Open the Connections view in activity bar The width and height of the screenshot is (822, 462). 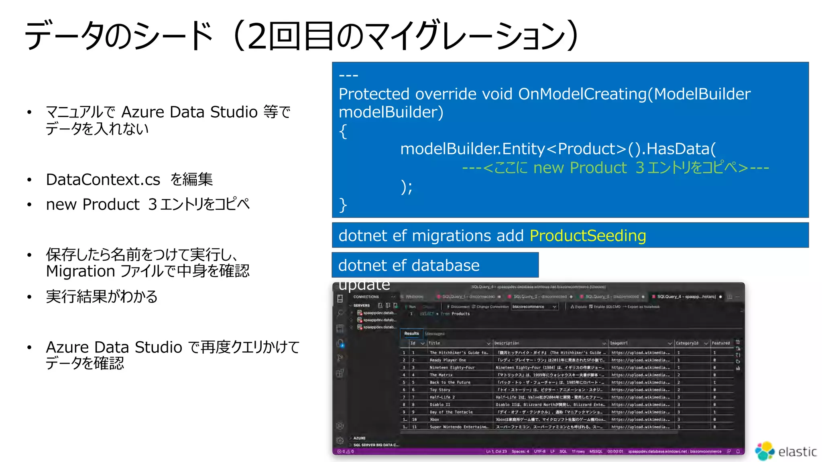click(340, 298)
